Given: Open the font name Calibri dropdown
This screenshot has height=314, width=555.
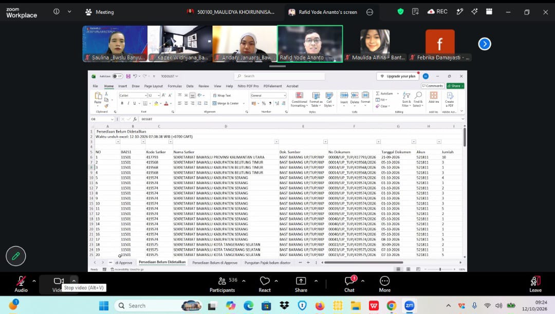Looking at the screenshot, I should [145, 96].
